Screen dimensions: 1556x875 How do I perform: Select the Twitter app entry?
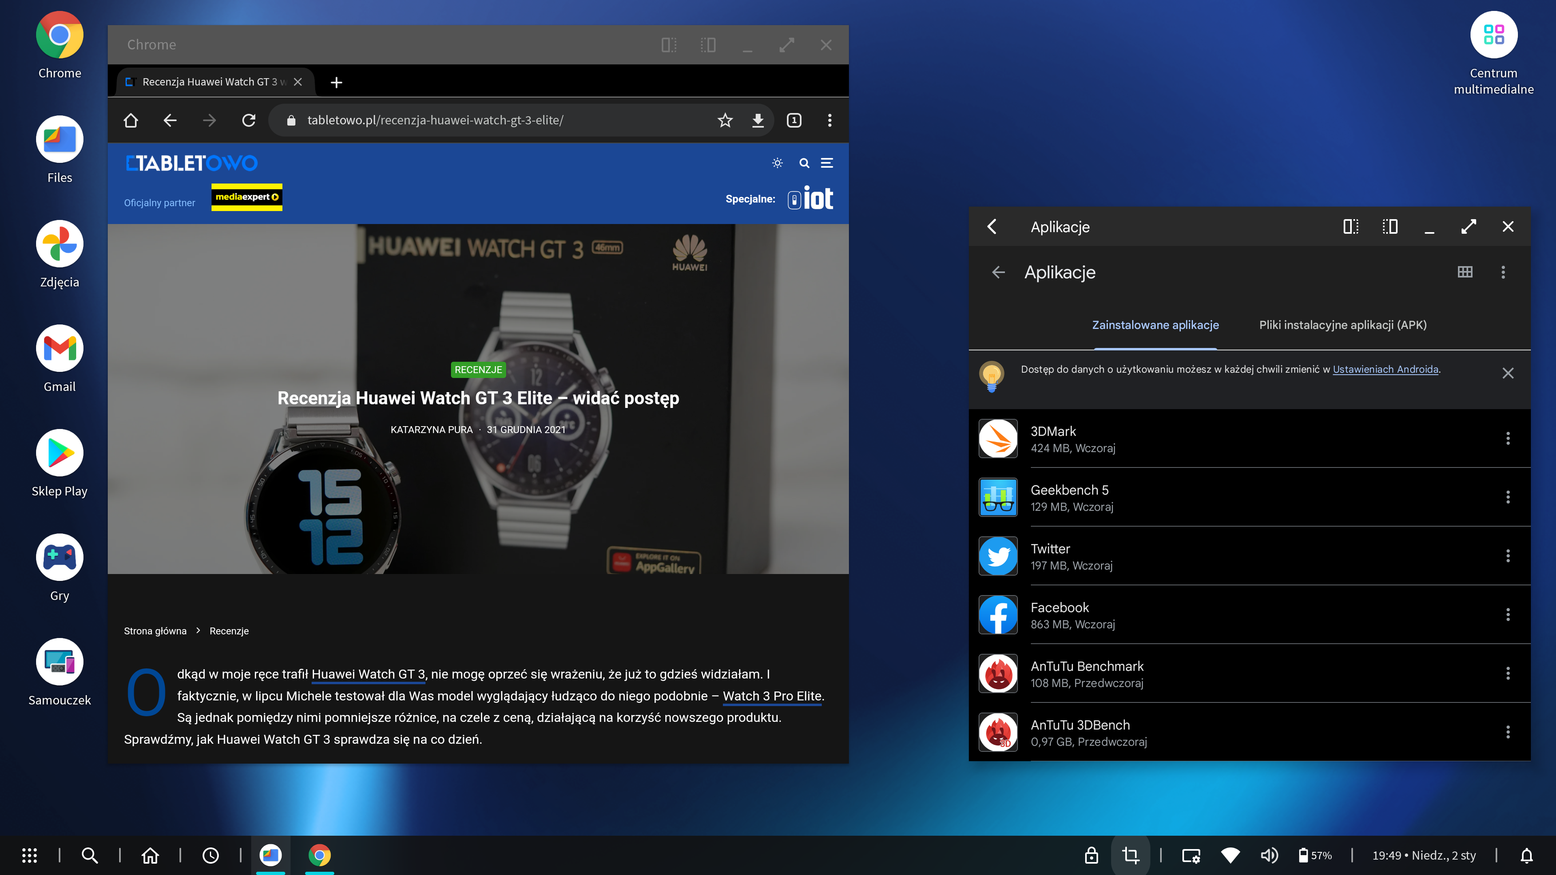click(1249, 556)
